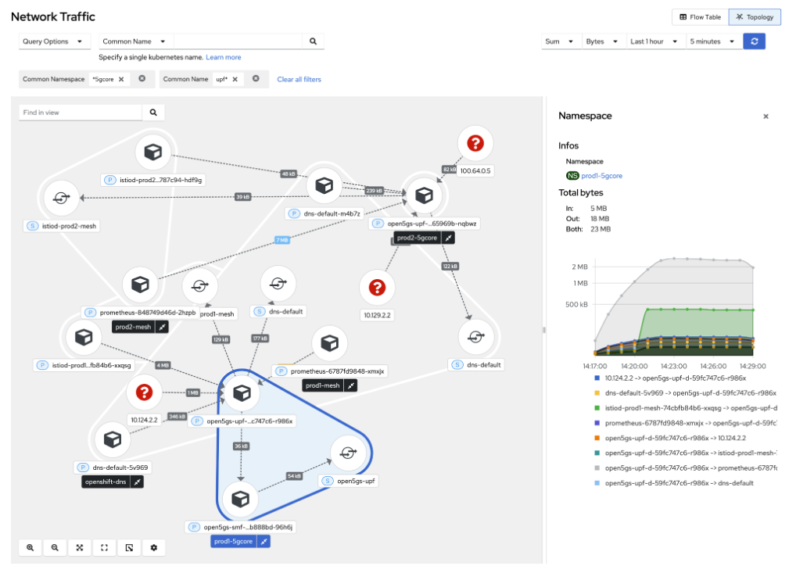Image resolution: width=796 pixels, height=566 pixels.
Task: Open the Query Options dropdown
Action: (x=54, y=41)
